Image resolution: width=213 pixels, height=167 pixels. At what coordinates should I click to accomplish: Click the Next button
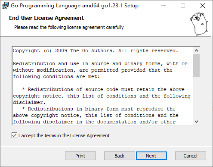pos(151,156)
